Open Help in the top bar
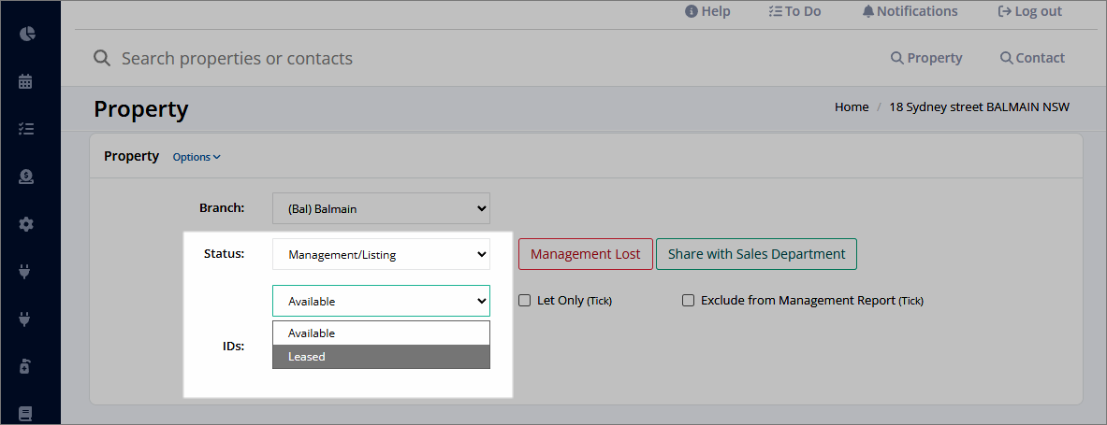The height and width of the screenshot is (425, 1107). 707,11
